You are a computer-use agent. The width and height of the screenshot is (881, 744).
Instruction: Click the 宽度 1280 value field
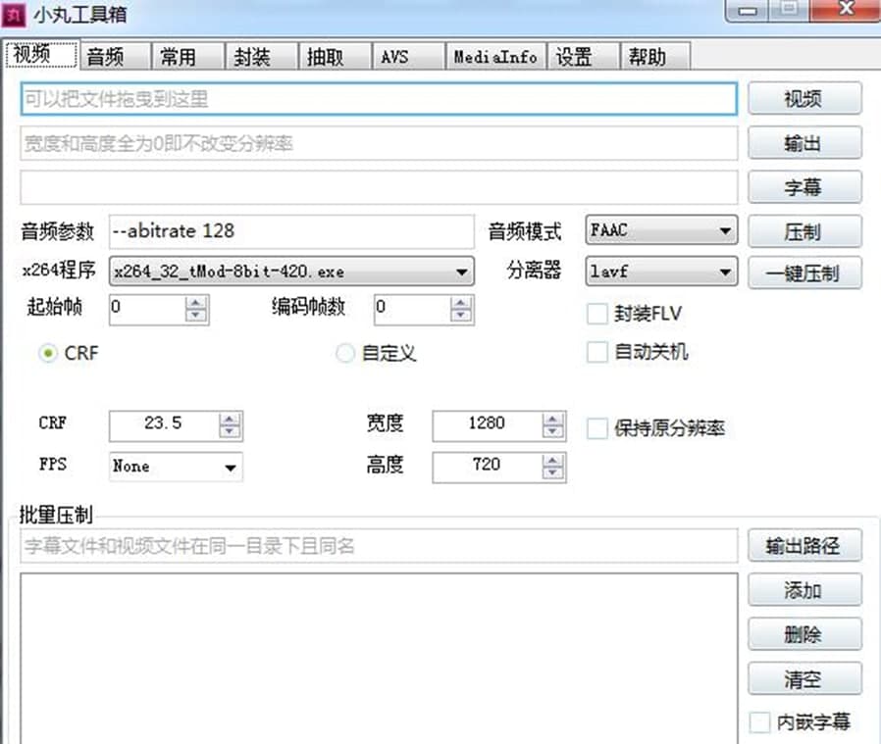488,425
